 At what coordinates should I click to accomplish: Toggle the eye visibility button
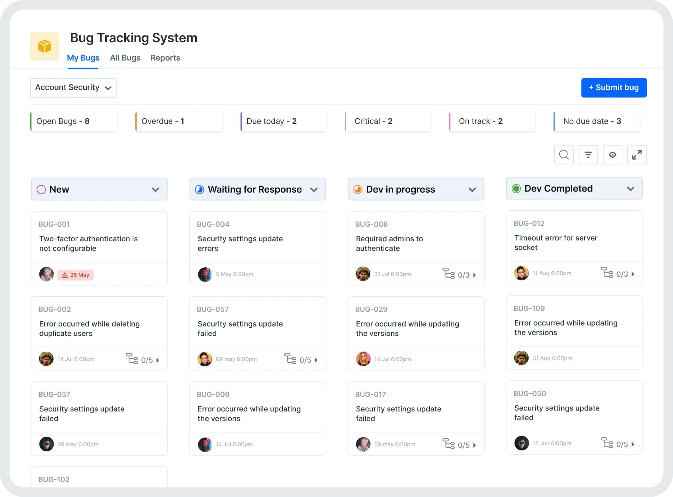pyautogui.click(x=612, y=155)
